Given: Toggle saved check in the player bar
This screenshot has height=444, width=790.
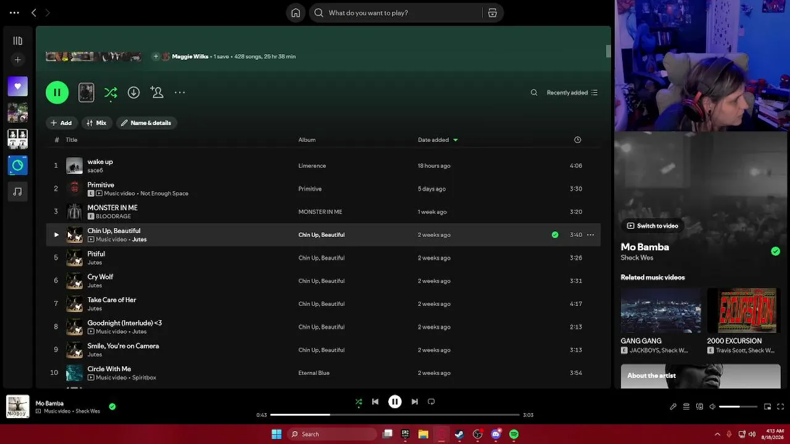Looking at the screenshot, I should coord(112,406).
